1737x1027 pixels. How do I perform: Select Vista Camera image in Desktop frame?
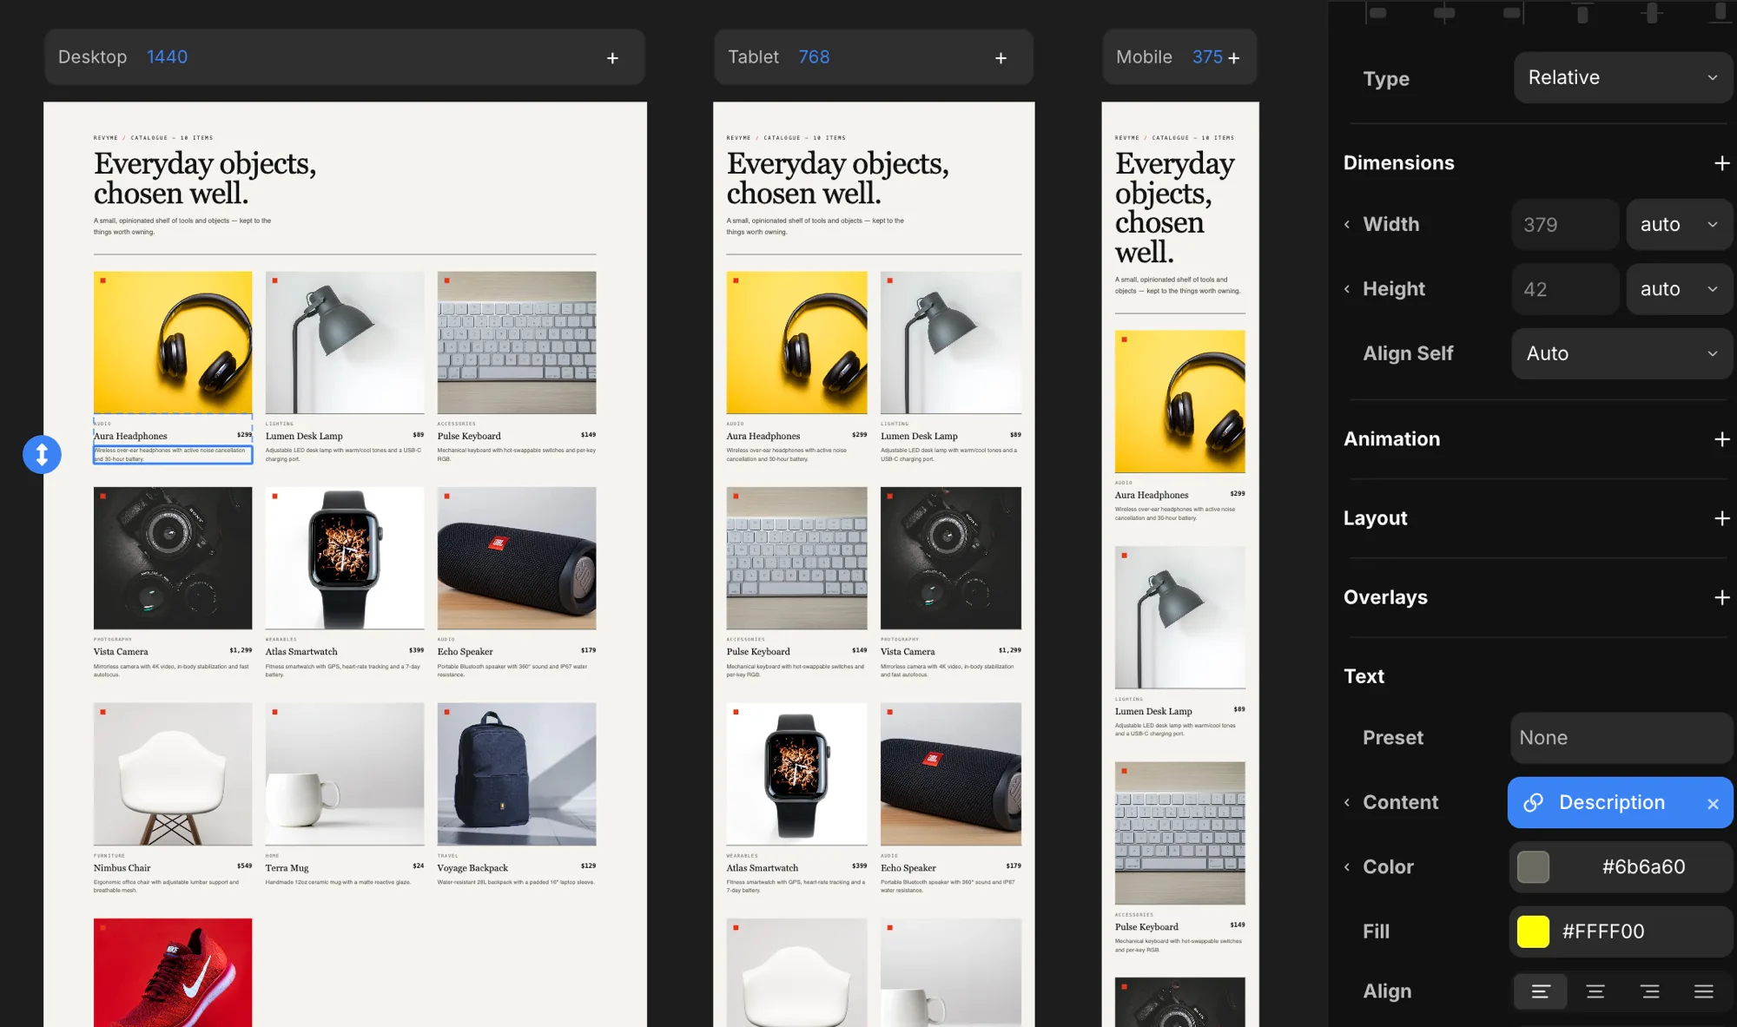(x=173, y=557)
